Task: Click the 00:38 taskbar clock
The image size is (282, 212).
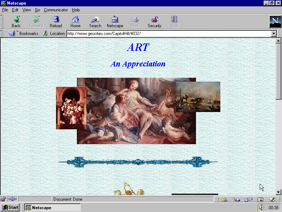Action: point(274,208)
